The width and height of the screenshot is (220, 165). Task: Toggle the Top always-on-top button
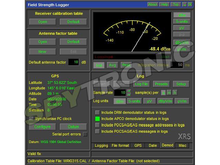176,4
